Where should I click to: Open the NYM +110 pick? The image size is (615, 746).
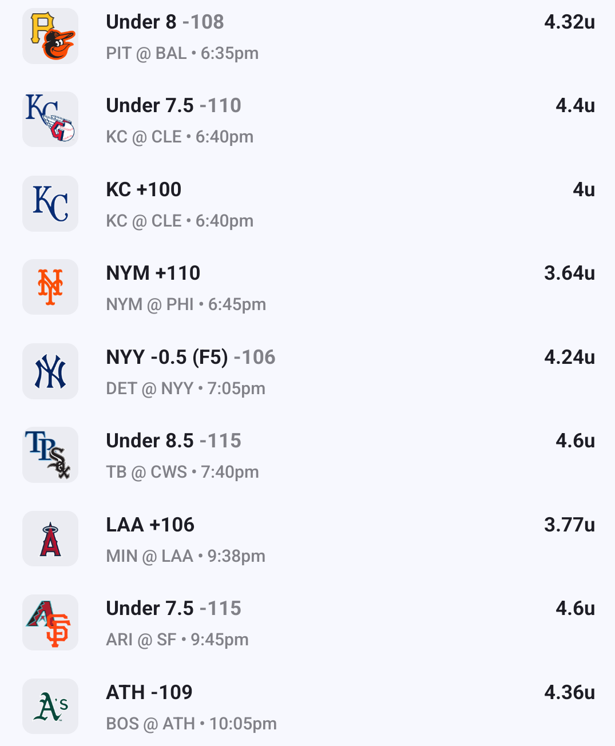[x=153, y=273]
